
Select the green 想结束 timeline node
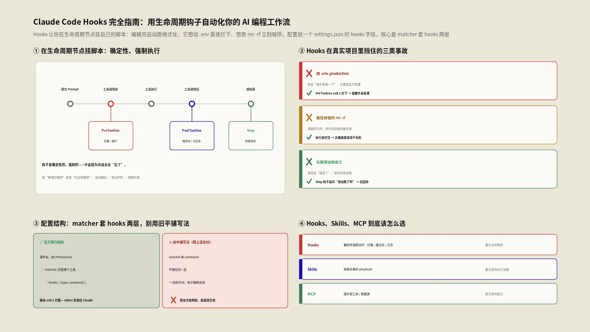coord(251,104)
